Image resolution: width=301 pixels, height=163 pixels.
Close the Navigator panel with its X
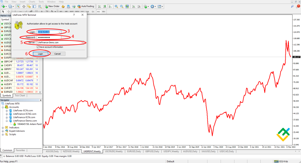point(41,100)
